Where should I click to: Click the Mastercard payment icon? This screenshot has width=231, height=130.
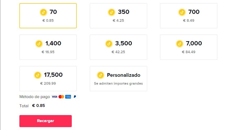[61, 97]
